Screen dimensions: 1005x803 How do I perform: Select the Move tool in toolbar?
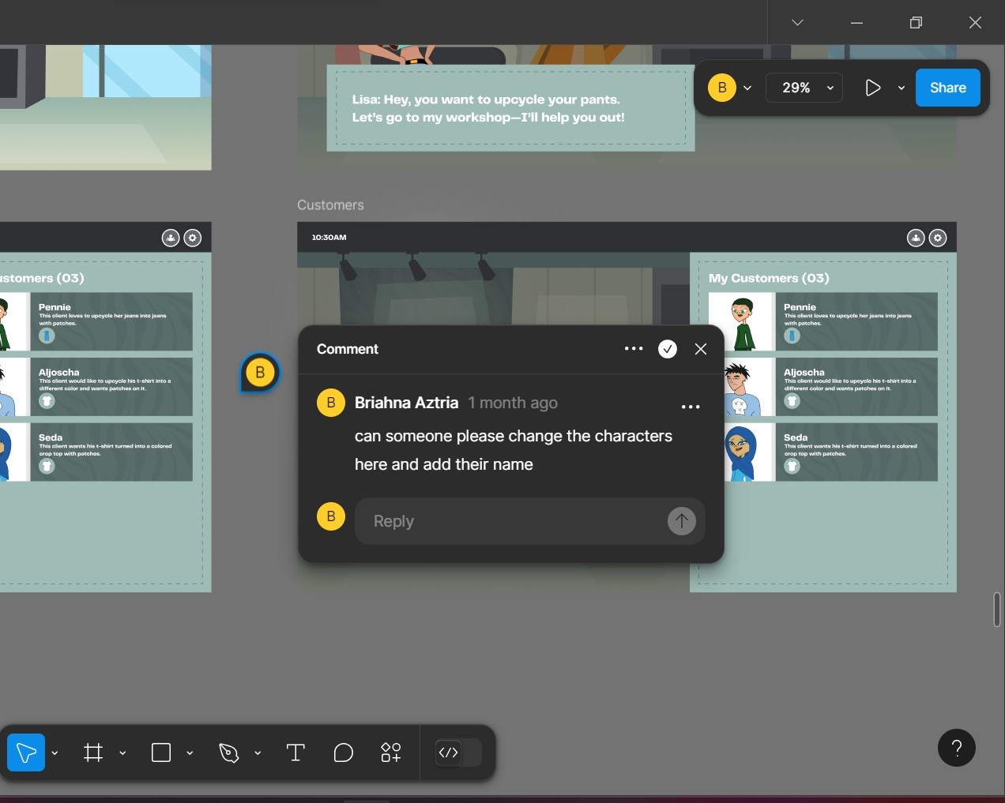(x=26, y=752)
